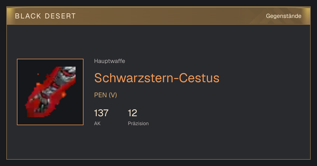This screenshot has width=317, height=166.
Task: Click the BLACK DESERT logo text
Action: (45, 16)
